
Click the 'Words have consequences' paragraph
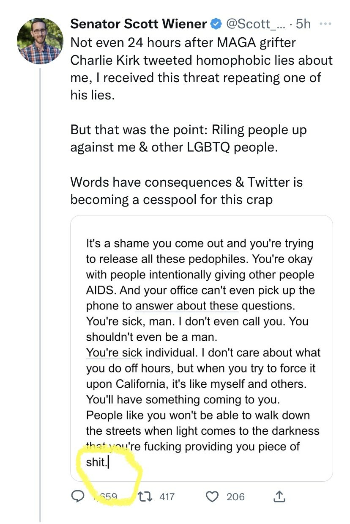[186, 190]
